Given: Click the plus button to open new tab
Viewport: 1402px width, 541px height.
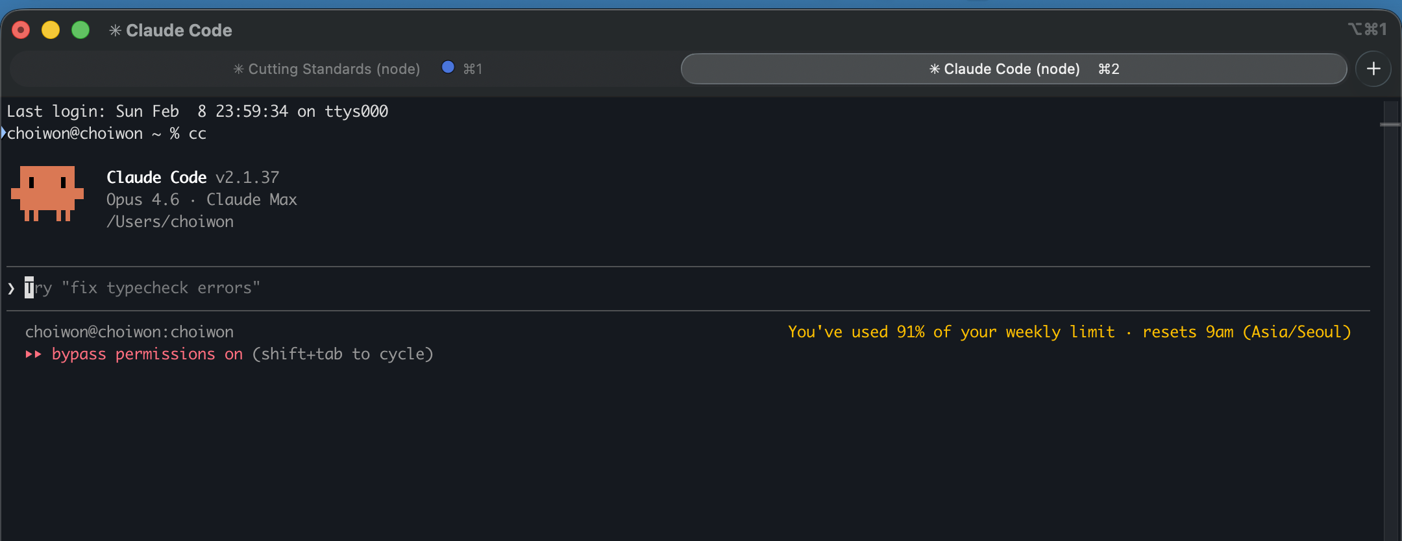Looking at the screenshot, I should 1373,69.
